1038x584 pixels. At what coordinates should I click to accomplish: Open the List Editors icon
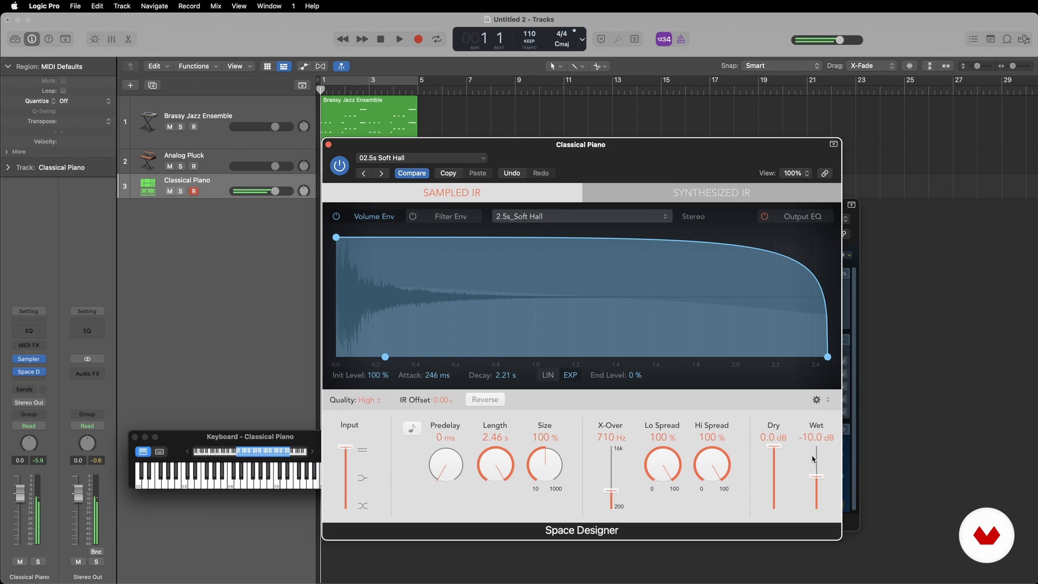coord(974,39)
